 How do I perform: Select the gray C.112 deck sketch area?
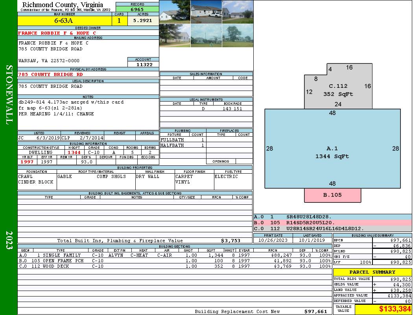(338, 90)
